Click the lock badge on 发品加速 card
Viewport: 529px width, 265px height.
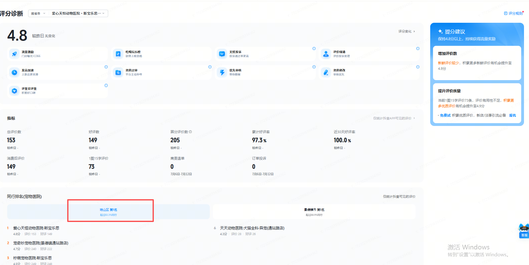point(106,67)
